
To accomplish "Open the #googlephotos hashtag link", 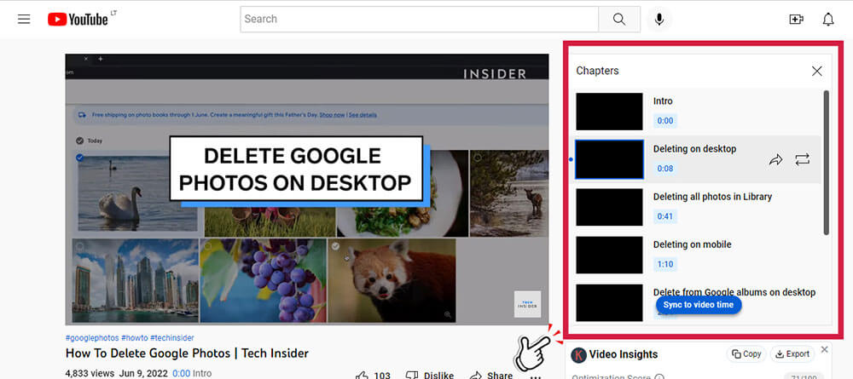I will pos(92,338).
